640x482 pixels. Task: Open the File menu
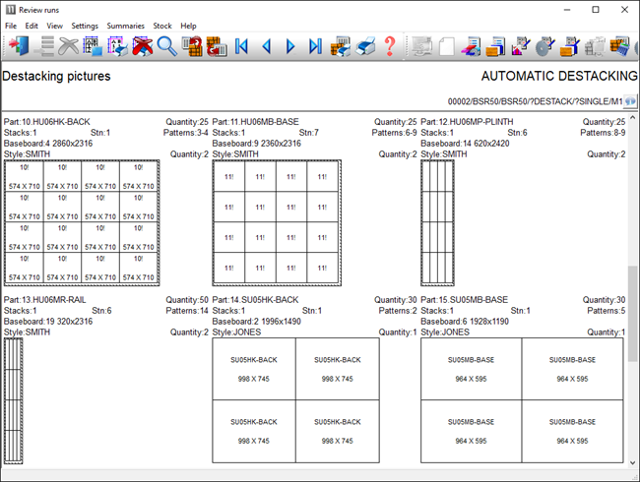[12, 26]
